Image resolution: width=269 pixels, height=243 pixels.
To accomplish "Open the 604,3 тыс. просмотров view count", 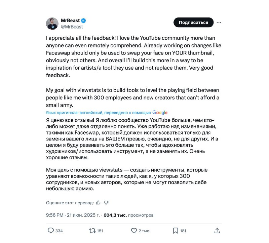I will (x=128, y=215).
